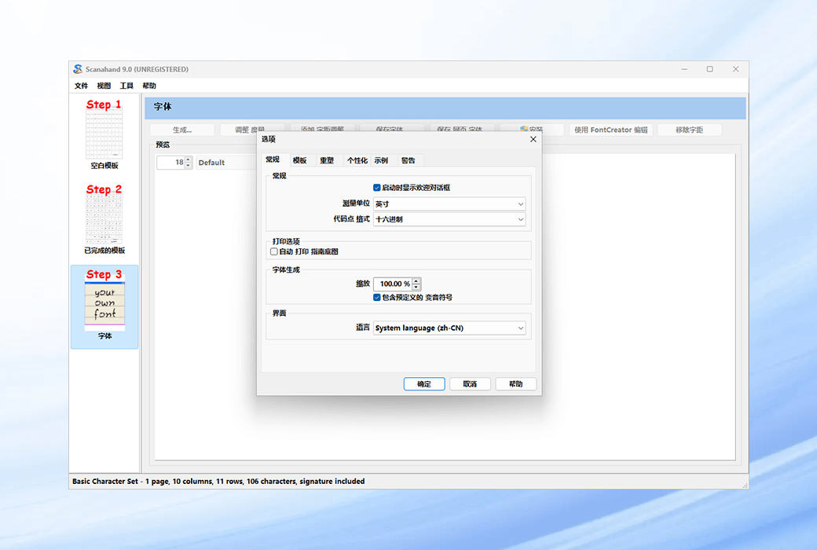Click the 缩放 percentage input field

(392, 284)
